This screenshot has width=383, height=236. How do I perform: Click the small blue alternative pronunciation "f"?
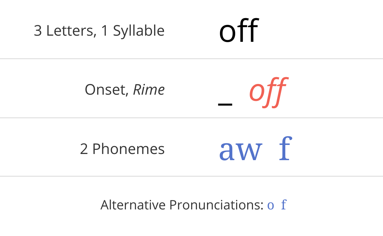(284, 205)
